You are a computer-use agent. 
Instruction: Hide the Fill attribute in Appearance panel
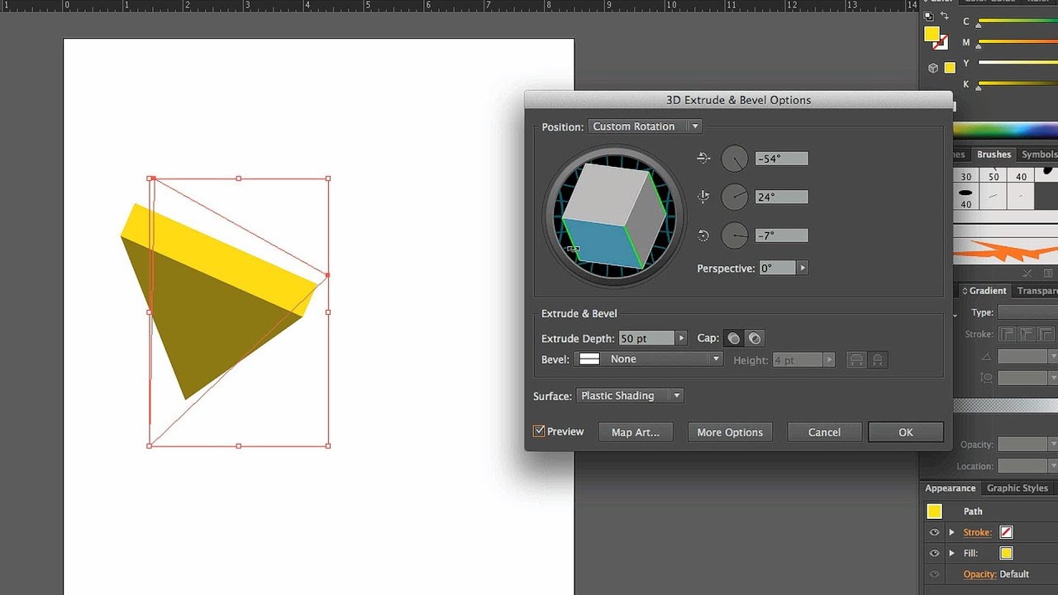click(934, 553)
